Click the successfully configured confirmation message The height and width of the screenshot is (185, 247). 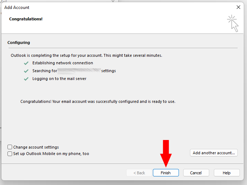click(98, 101)
